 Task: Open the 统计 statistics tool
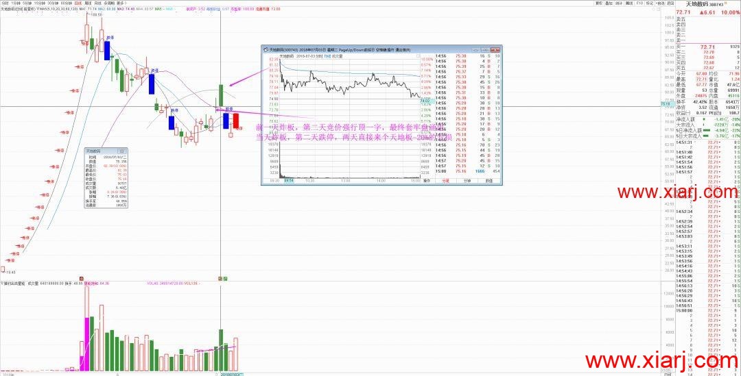[619, 3]
